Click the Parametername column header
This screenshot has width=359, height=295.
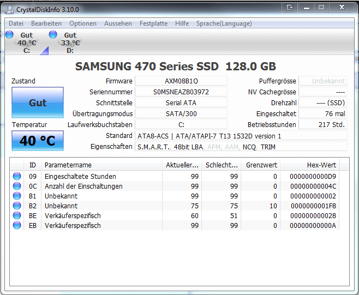click(101, 165)
